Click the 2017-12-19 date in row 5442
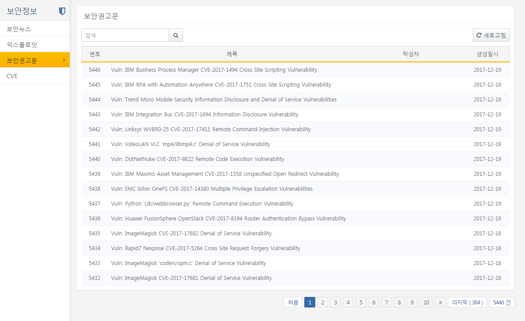 (x=487, y=129)
